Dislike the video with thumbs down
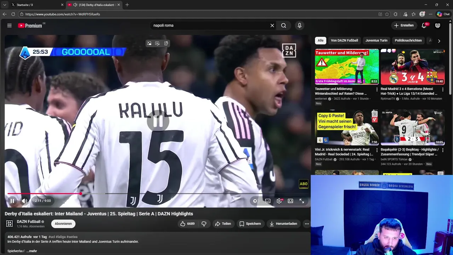Image resolution: width=453 pixels, height=255 pixels. [204, 224]
